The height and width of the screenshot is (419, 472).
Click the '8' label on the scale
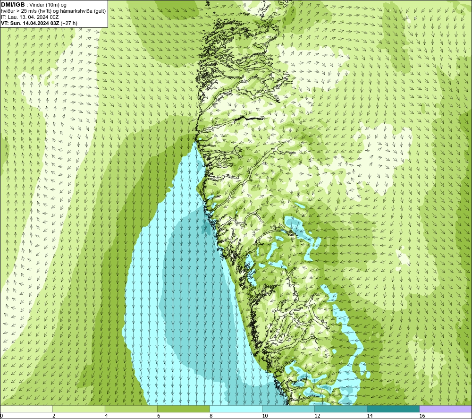[x=211, y=416]
